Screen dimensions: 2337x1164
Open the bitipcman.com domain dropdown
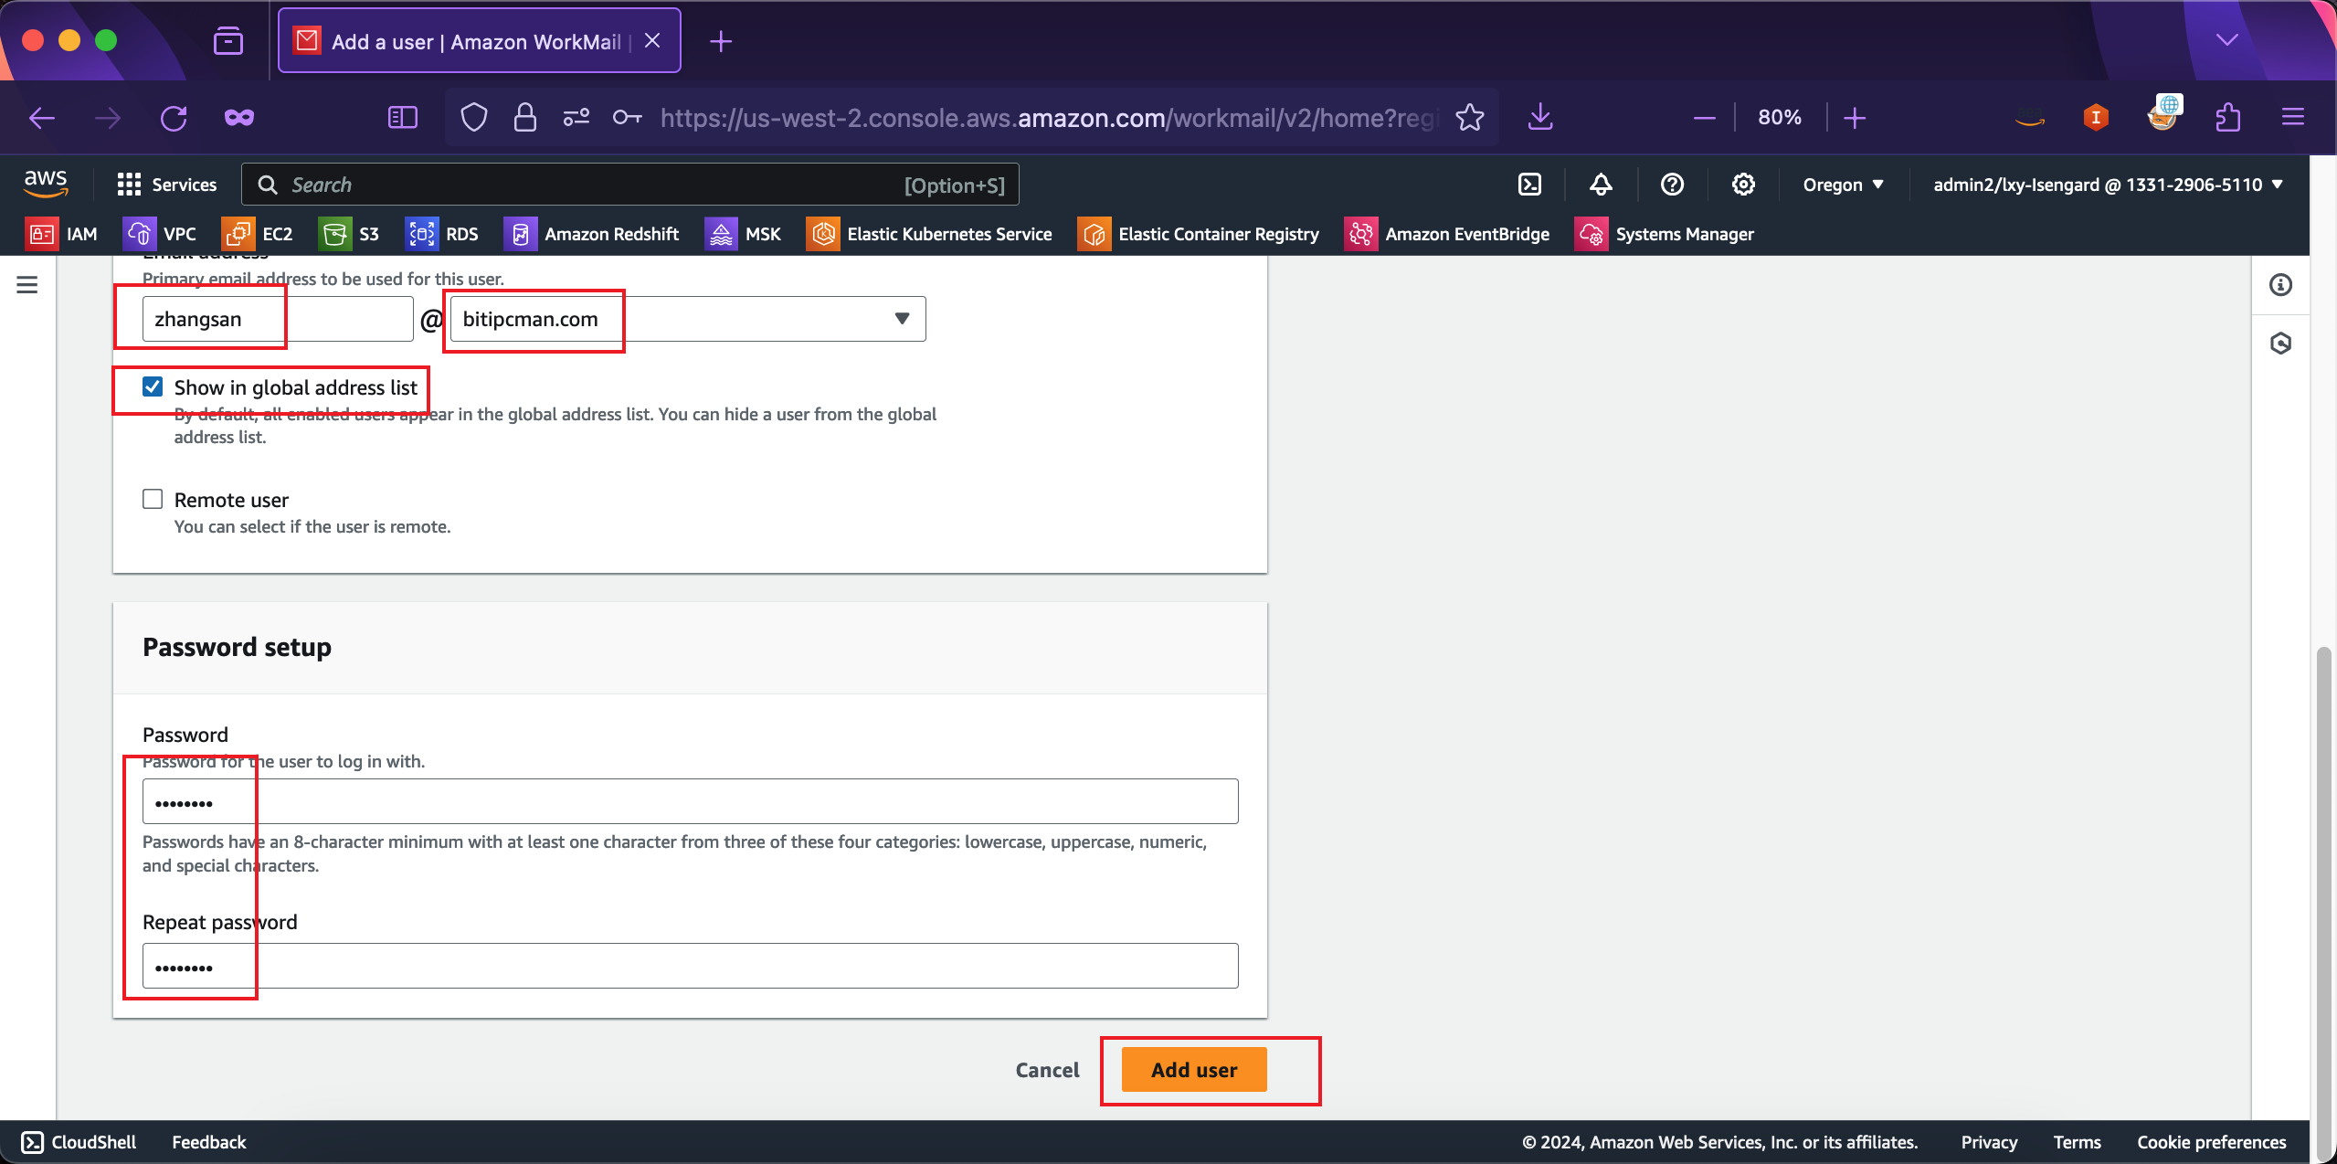click(x=688, y=319)
